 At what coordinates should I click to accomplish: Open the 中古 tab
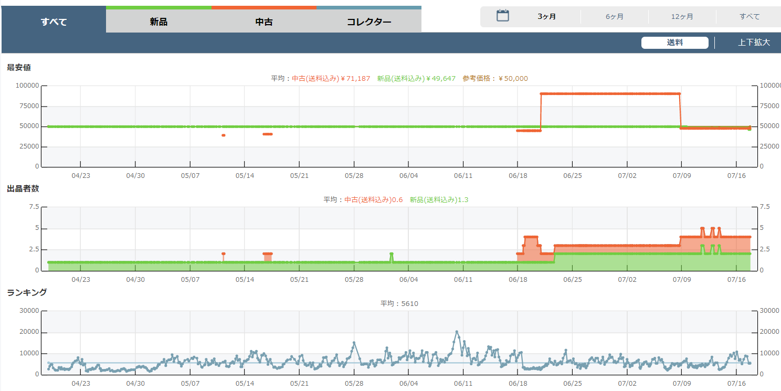(x=264, y=22)
